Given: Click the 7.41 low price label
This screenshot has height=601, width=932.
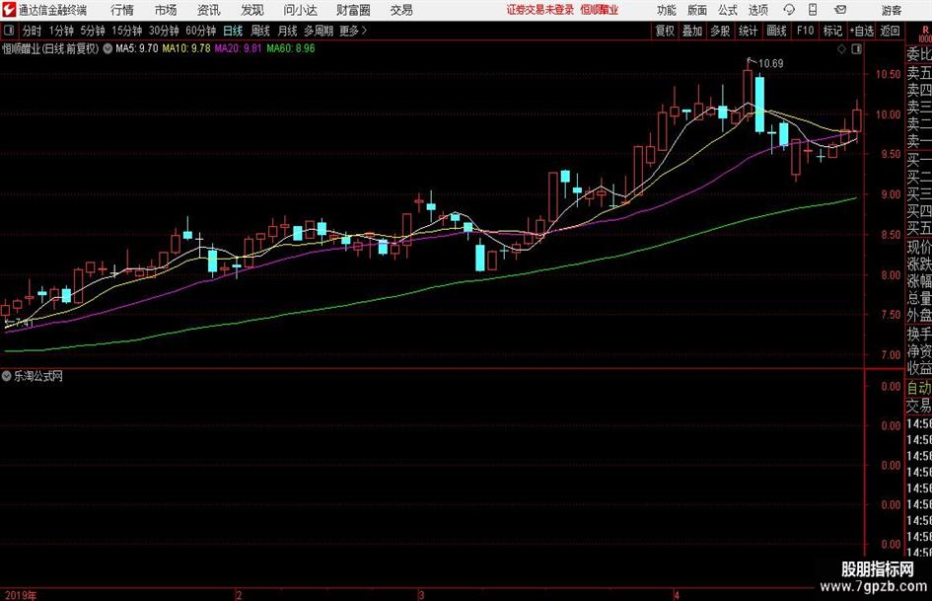Looking at the screenshot, I should pos(25,323).
